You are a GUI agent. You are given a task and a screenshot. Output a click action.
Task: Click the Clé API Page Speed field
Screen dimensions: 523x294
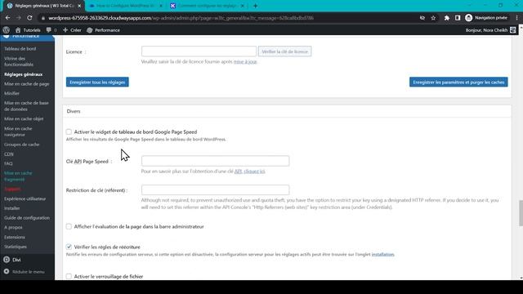pyautogui.click(x=216, y=161)
